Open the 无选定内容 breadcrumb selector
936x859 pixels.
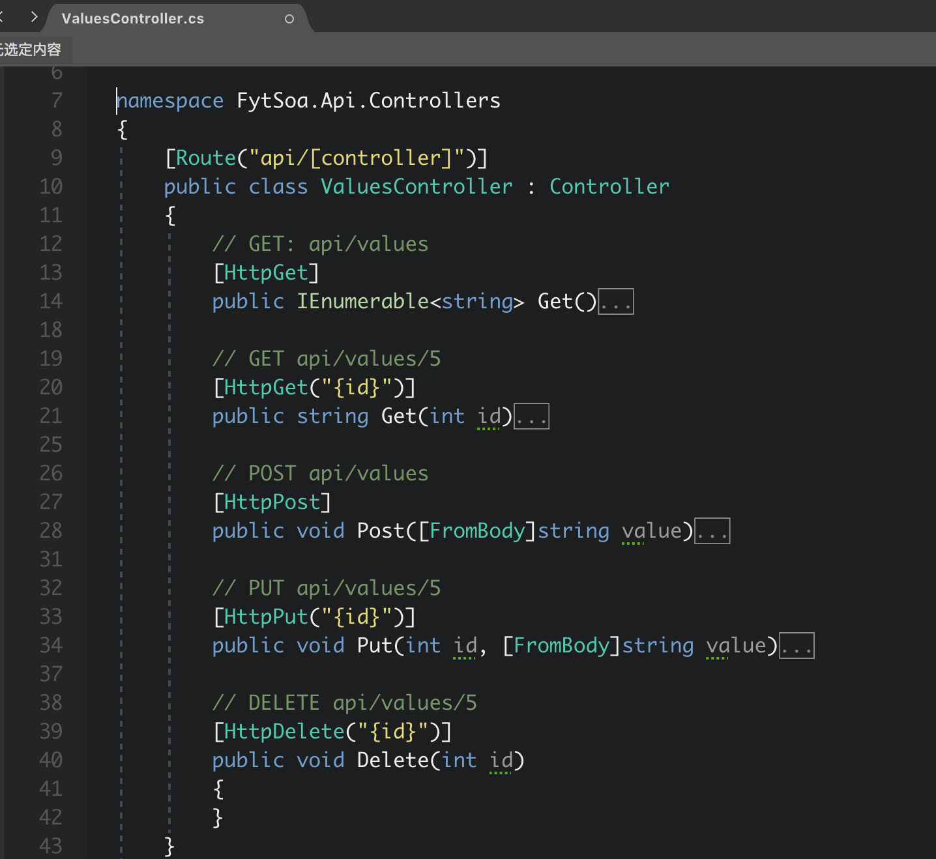[31, 50]
